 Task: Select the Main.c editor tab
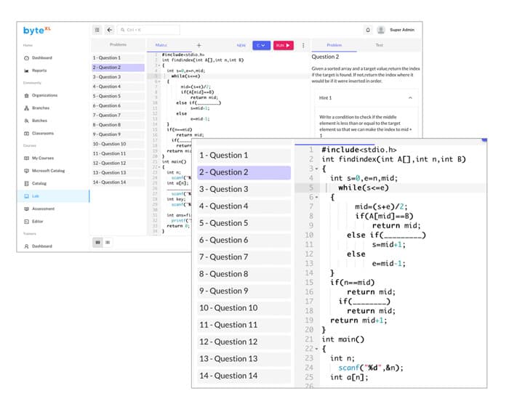[x=161, y=45]
